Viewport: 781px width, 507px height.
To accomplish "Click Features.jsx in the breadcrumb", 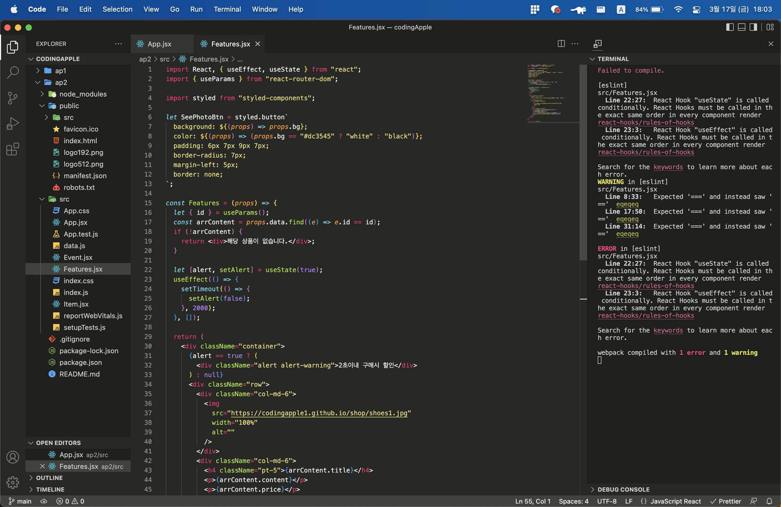I will (x=209, y=59).
